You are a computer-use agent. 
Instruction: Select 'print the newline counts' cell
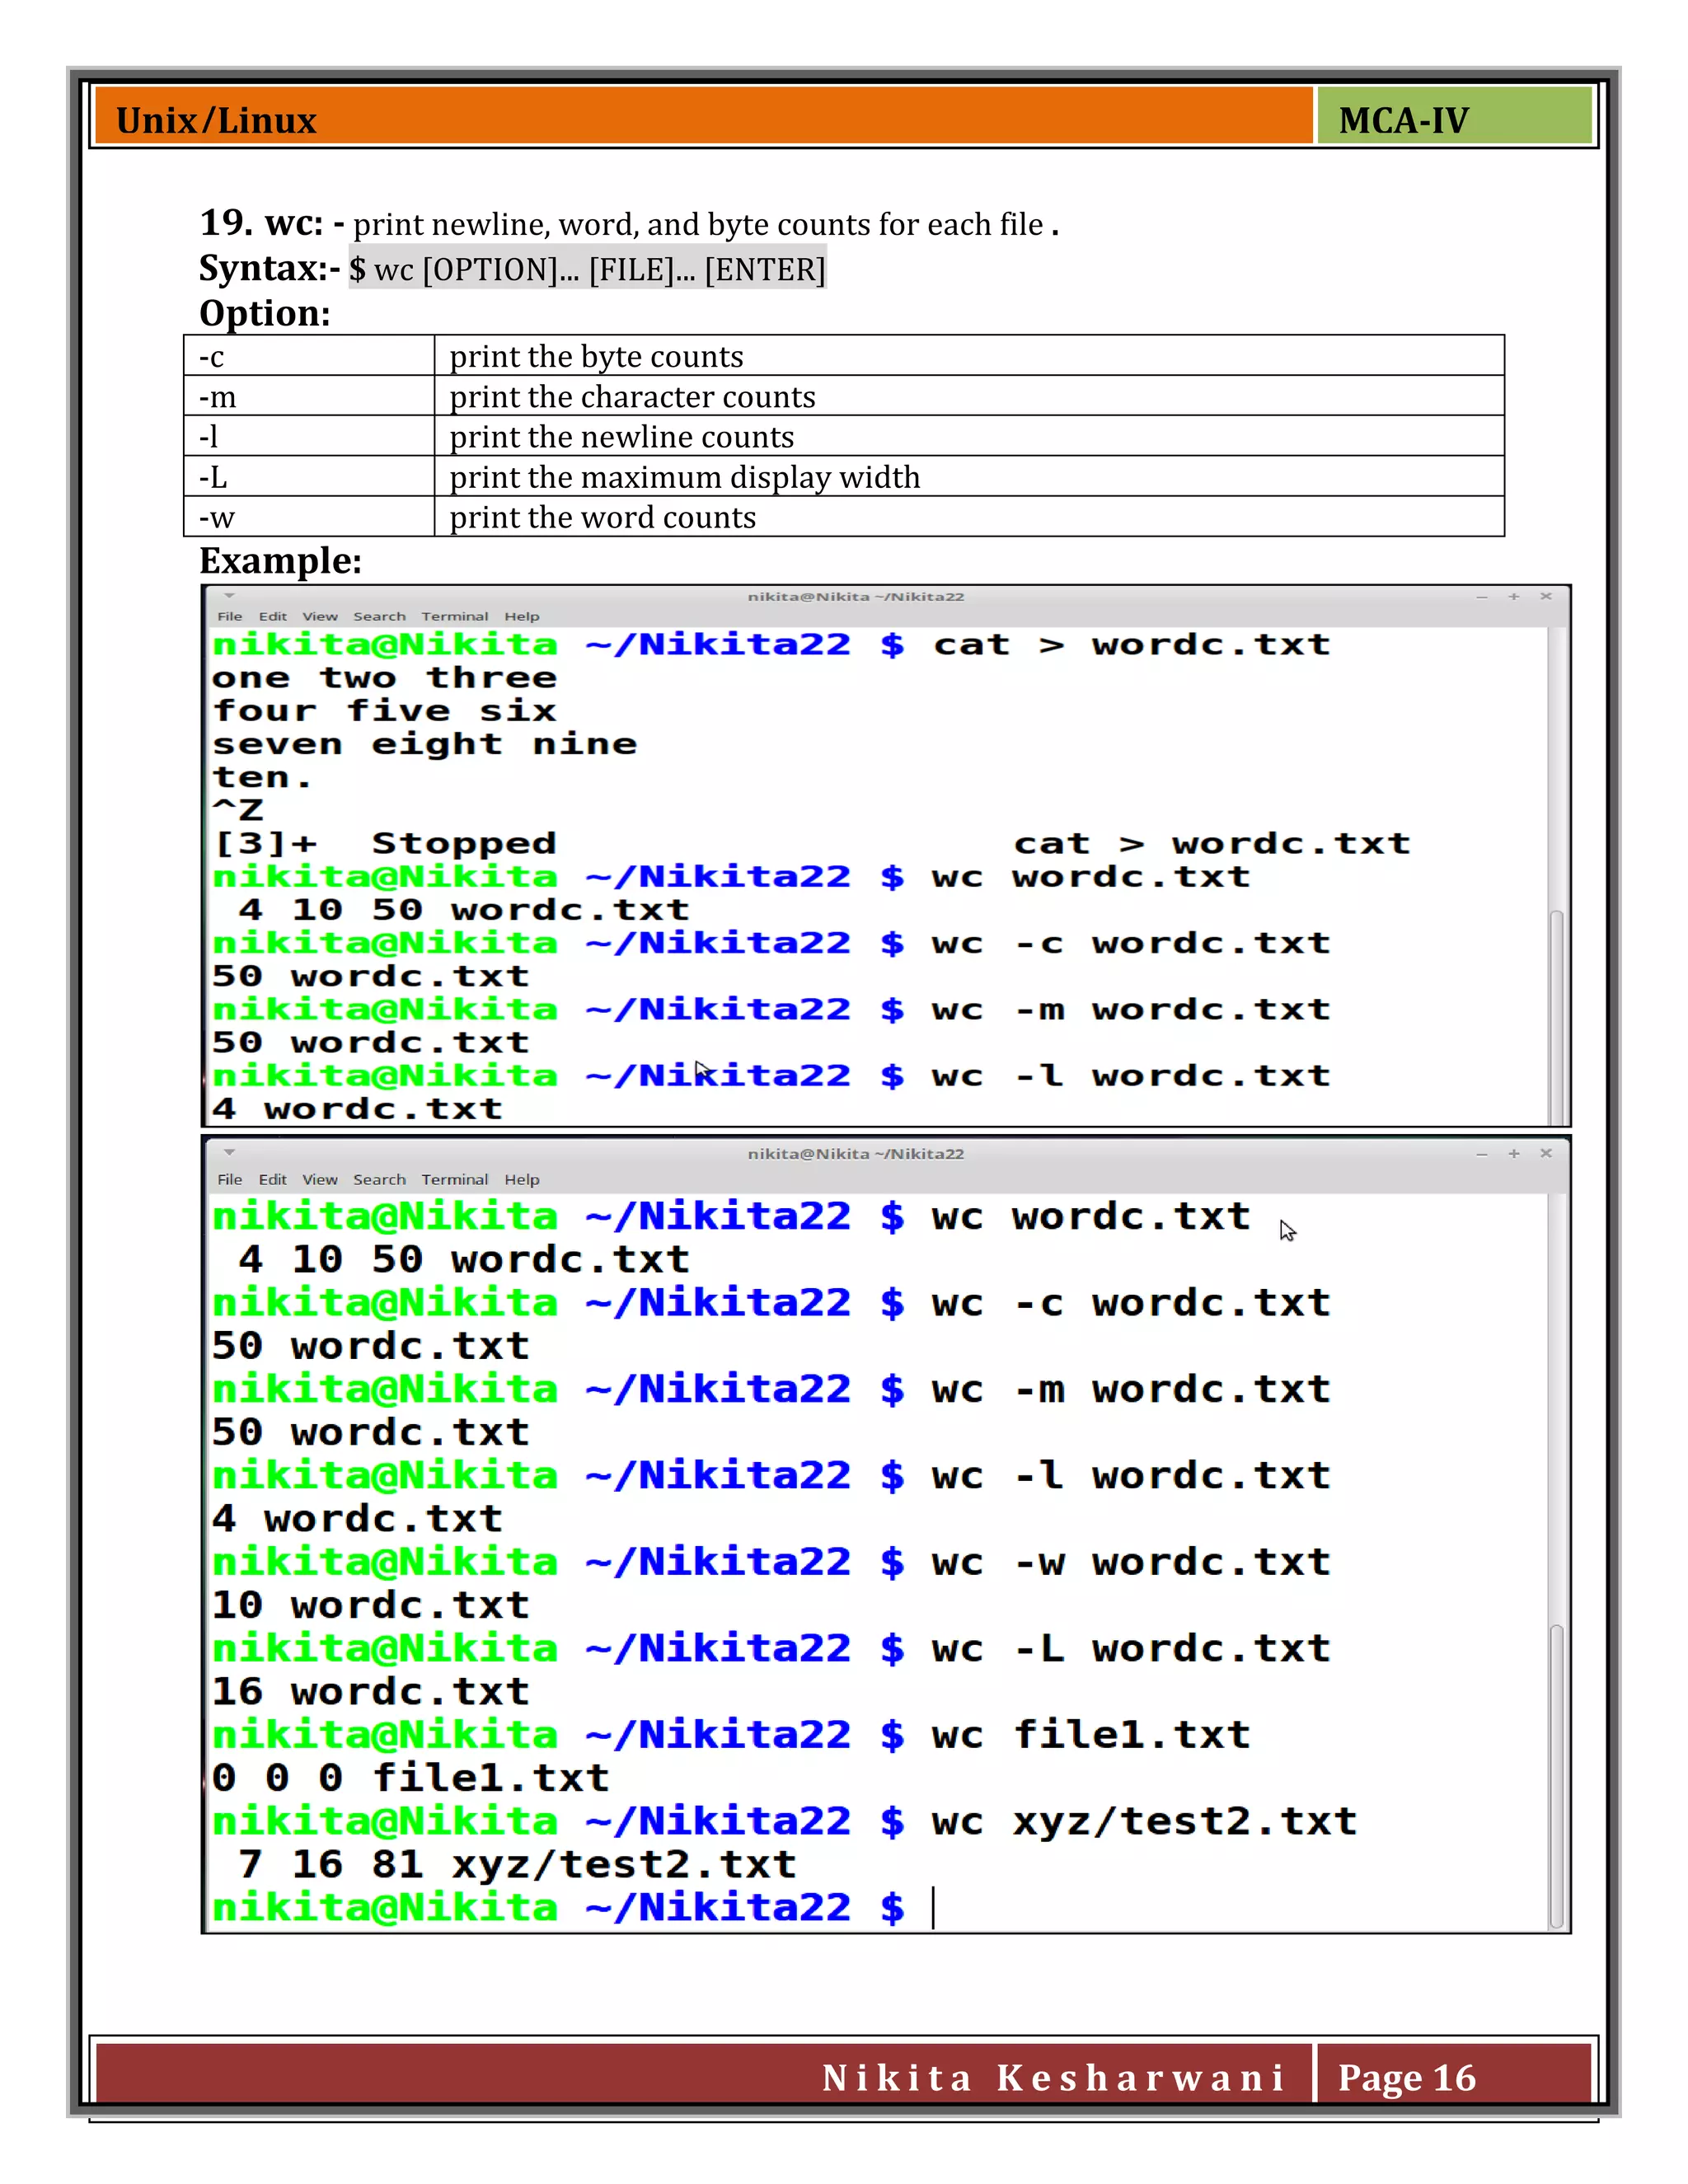pyautogui.click(x=969, y=436)
